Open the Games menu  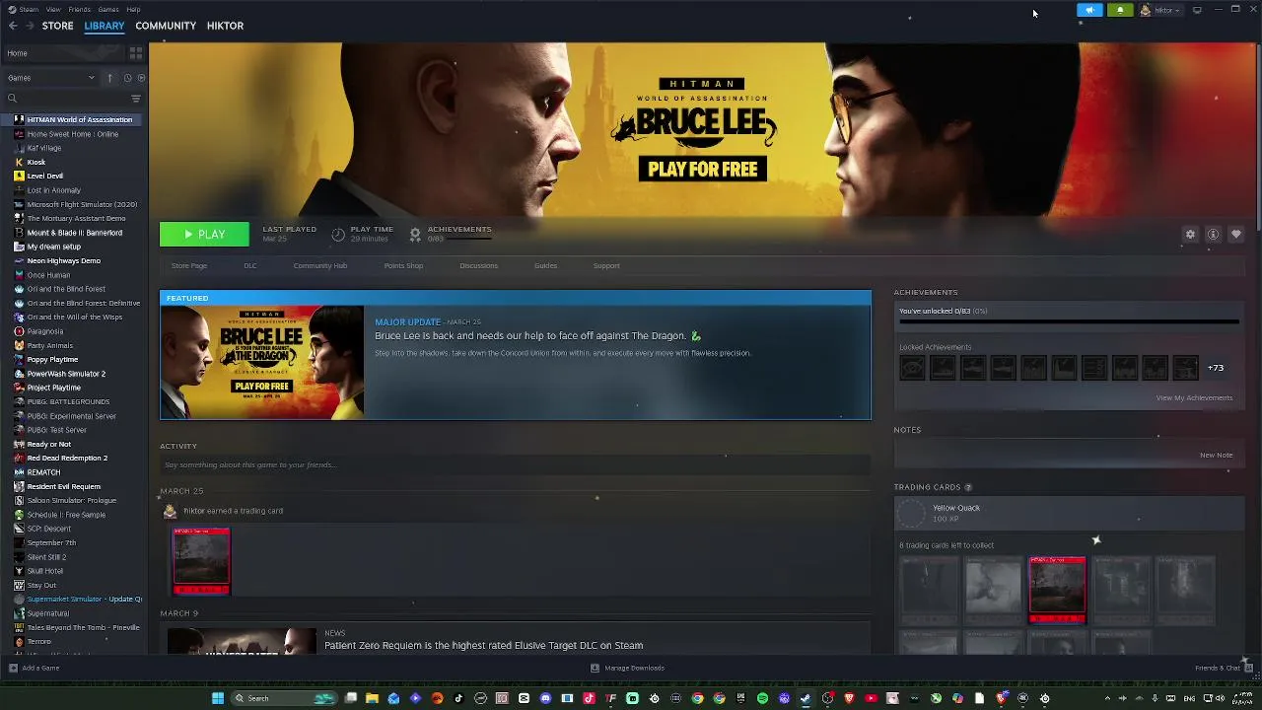pyautogui.click(x=108, y=10)
